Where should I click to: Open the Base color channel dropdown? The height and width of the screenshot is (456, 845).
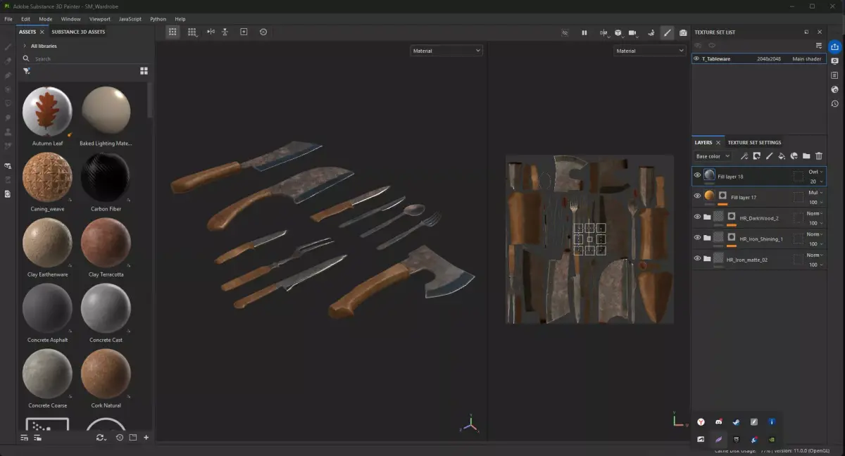tap(713, 156)
